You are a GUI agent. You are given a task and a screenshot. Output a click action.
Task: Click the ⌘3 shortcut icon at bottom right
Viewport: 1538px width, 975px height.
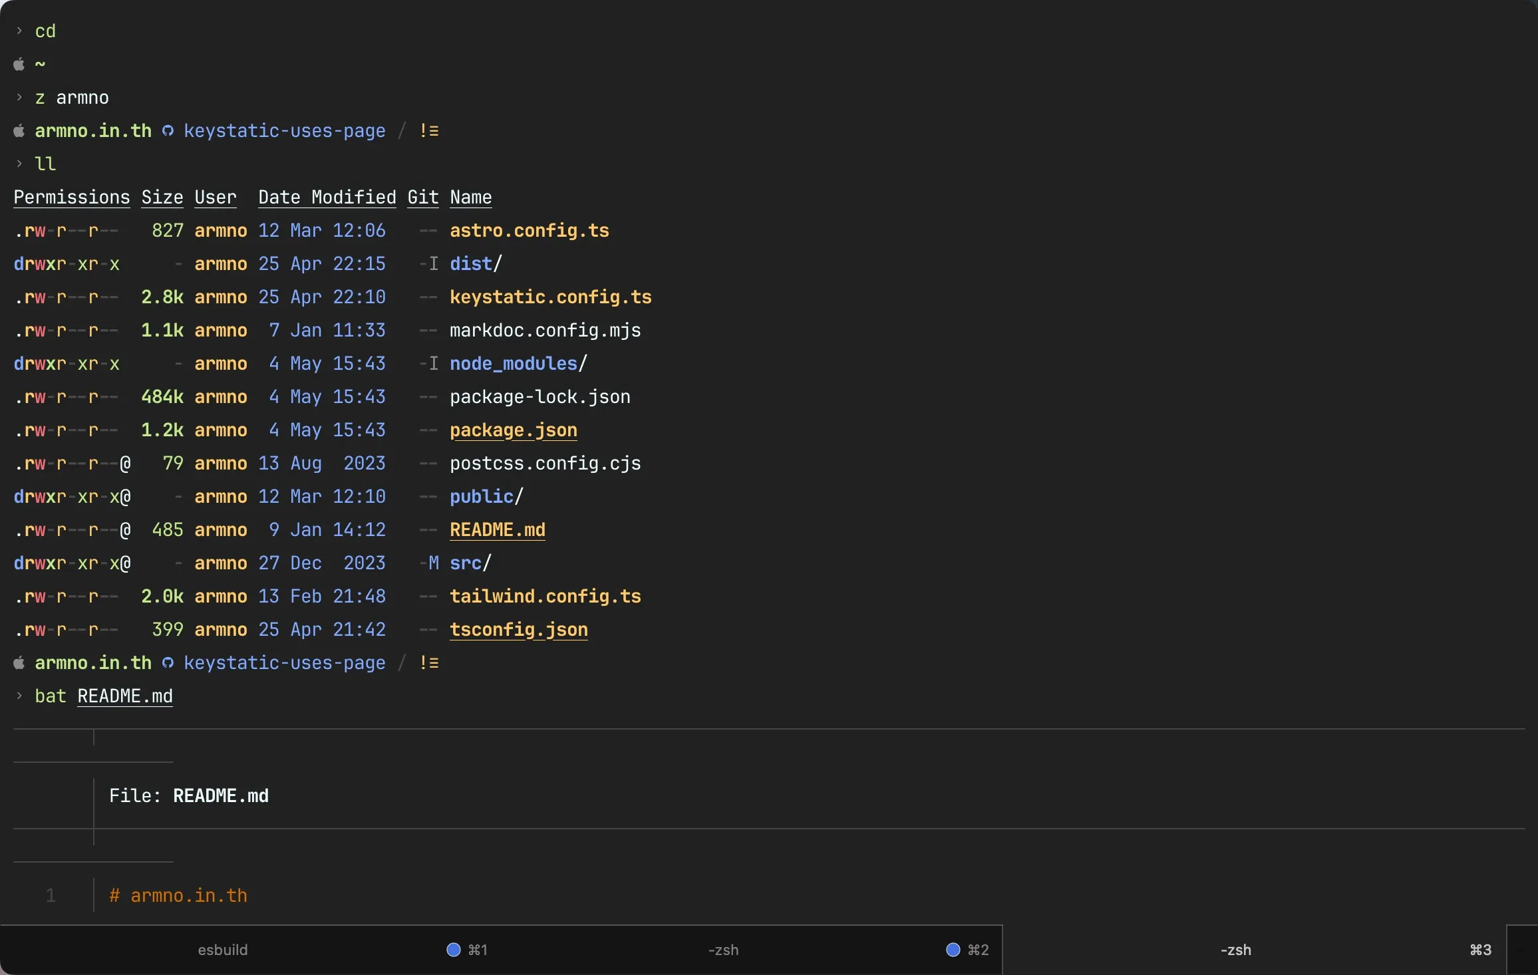click(x=1479, y=950)
